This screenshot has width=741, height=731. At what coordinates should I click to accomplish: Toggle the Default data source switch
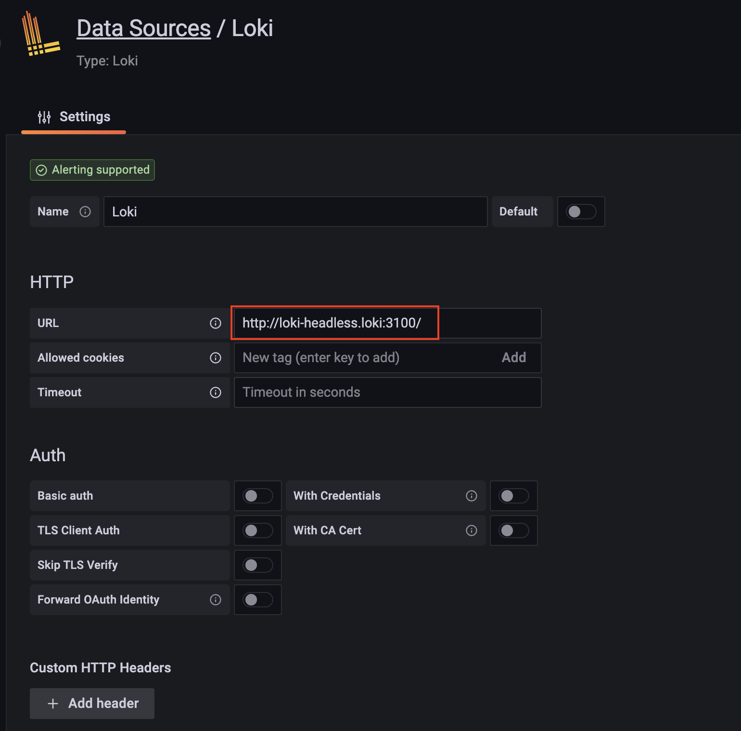click(x=581, y=212)
